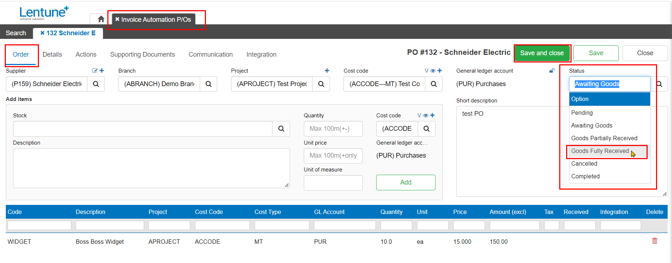The width and height of the screenshot is (672, 263).
Task: Click Save and close button
Action: tap(542, 53)
